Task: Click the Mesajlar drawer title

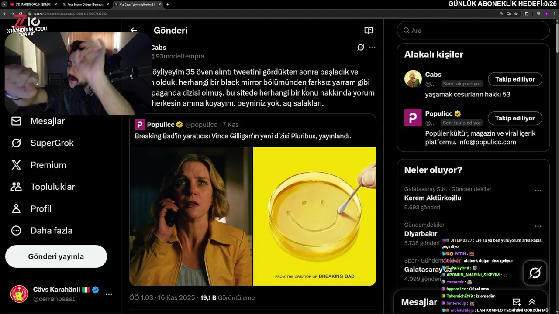Action: (x=419, y=302)
